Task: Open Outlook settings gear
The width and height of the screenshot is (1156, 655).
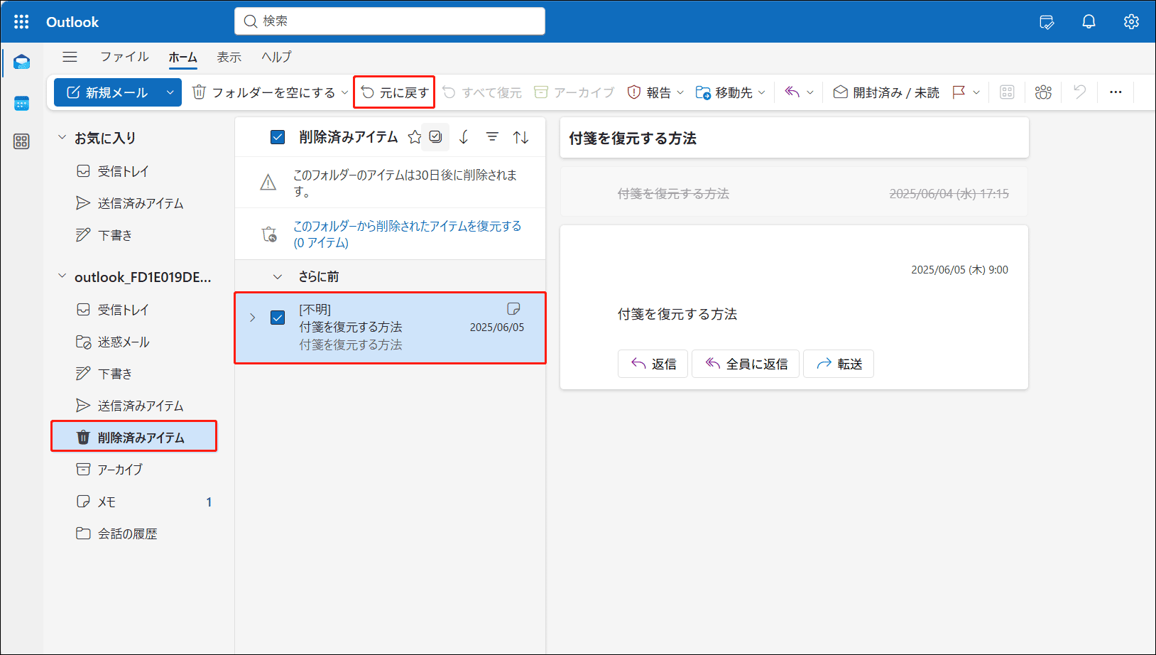Action: (x=1130, y=21)
